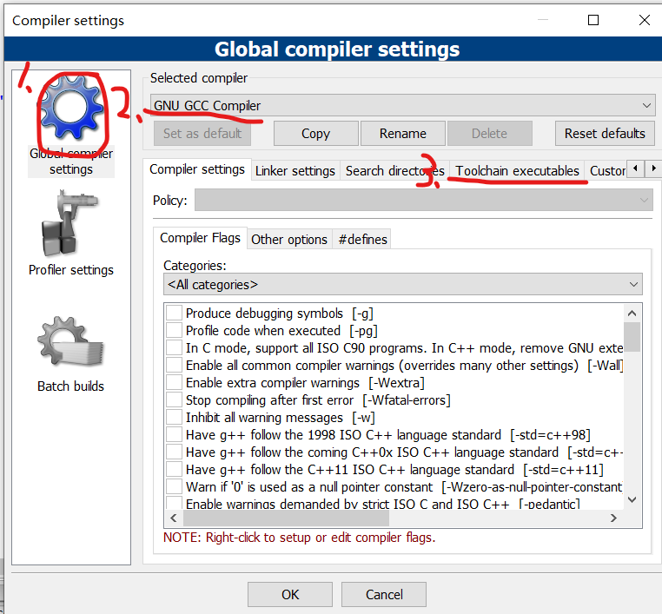Click Set as default button
The height and width of the screenshot is (614, 662).
[202, 134]
